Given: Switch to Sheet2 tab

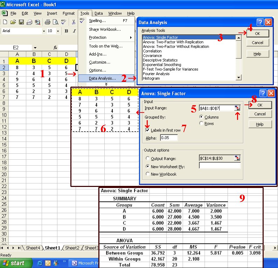Looking at the screenshot, I should (72, 248).
